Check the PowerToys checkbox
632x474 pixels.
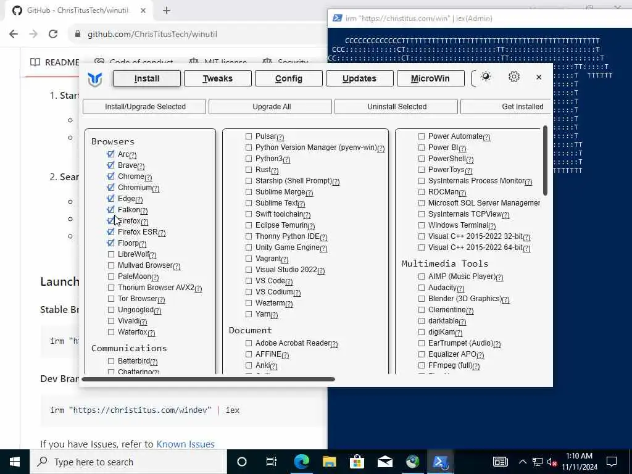422,170
